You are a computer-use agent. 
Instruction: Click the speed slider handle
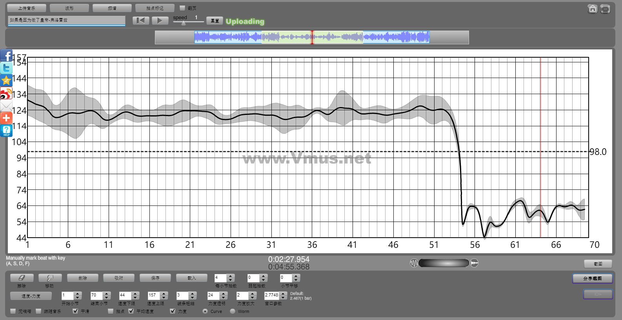click(x=184, y=24)
